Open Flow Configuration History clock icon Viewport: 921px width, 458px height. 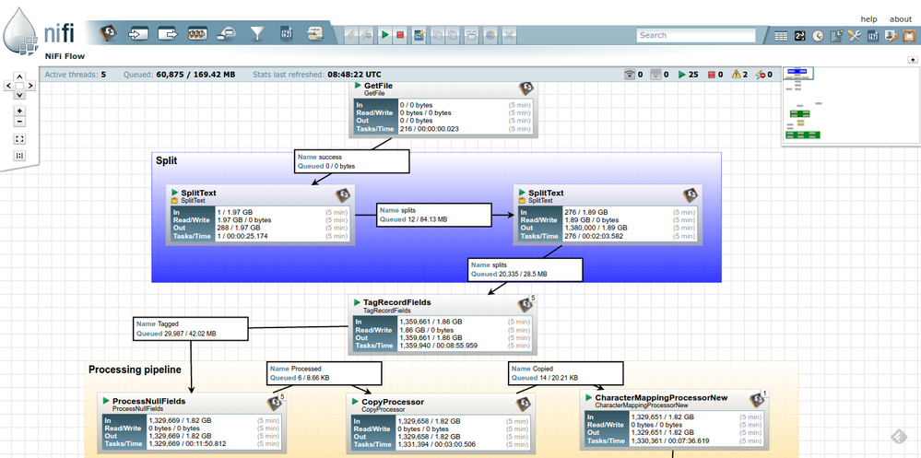(x=818, y=36)
